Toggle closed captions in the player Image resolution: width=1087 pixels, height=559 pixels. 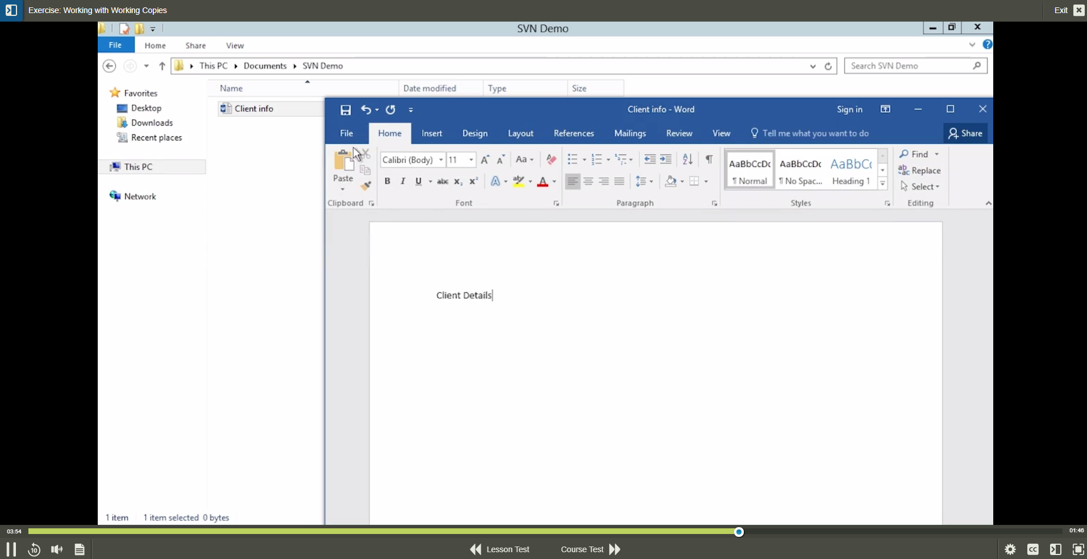[x=1032, y=549]
